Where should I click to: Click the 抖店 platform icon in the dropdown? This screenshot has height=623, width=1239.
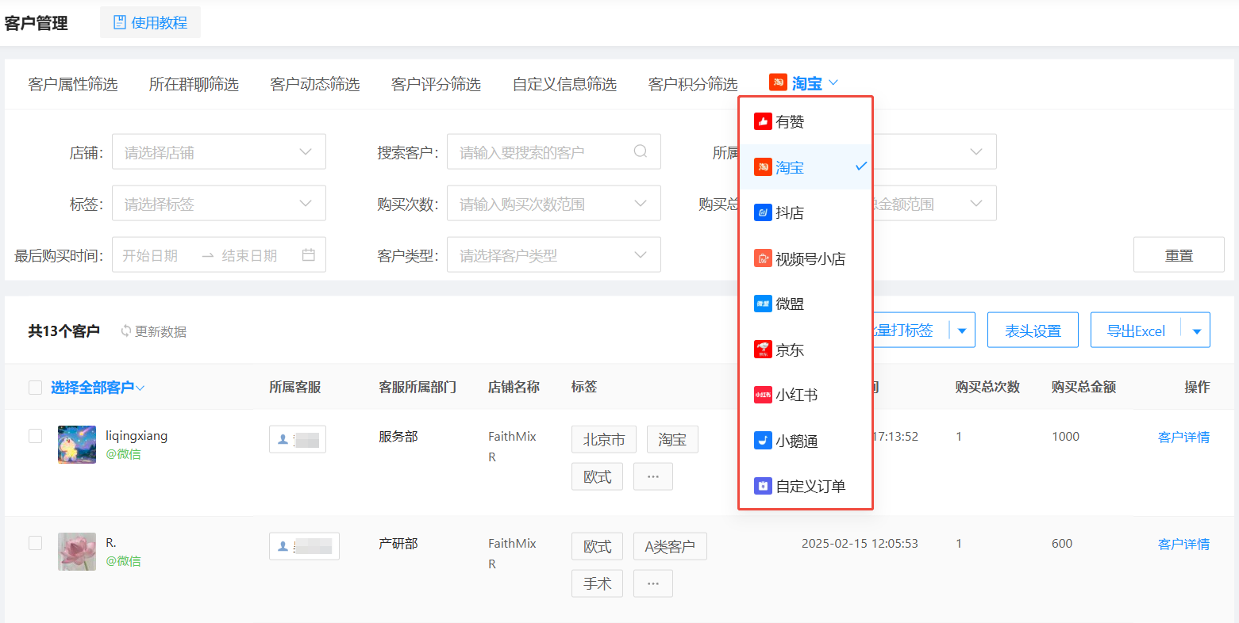(x=763, y=212)
